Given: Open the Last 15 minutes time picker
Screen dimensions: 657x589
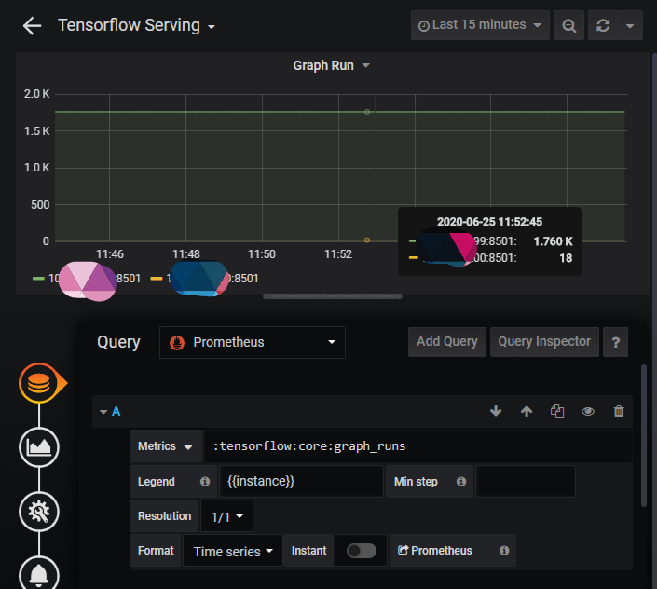Looking at the screenshot, I should click(x=480, y=25).
